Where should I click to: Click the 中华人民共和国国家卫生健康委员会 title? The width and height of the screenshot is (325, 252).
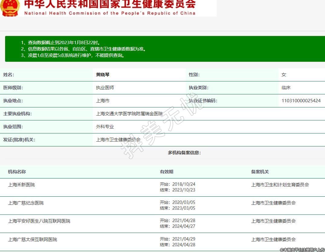pos(110,4)
